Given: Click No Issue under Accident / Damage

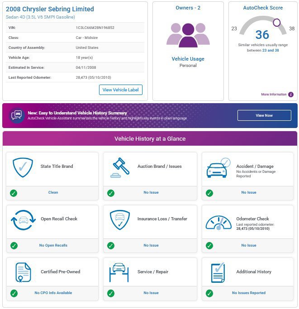Looking at the screenshot, I should click(249, 192).
